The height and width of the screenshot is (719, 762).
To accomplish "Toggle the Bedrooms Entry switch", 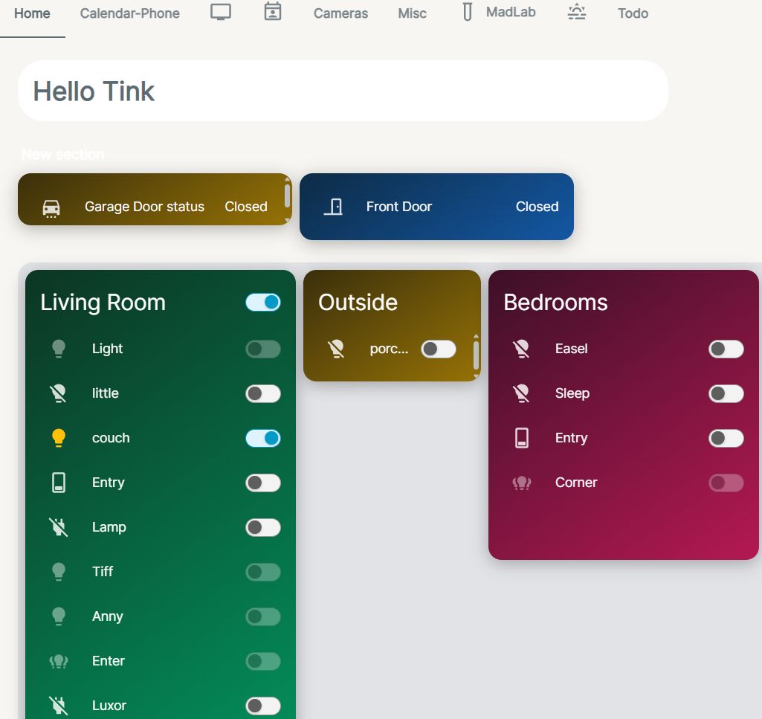I will [x=726, y=438].
